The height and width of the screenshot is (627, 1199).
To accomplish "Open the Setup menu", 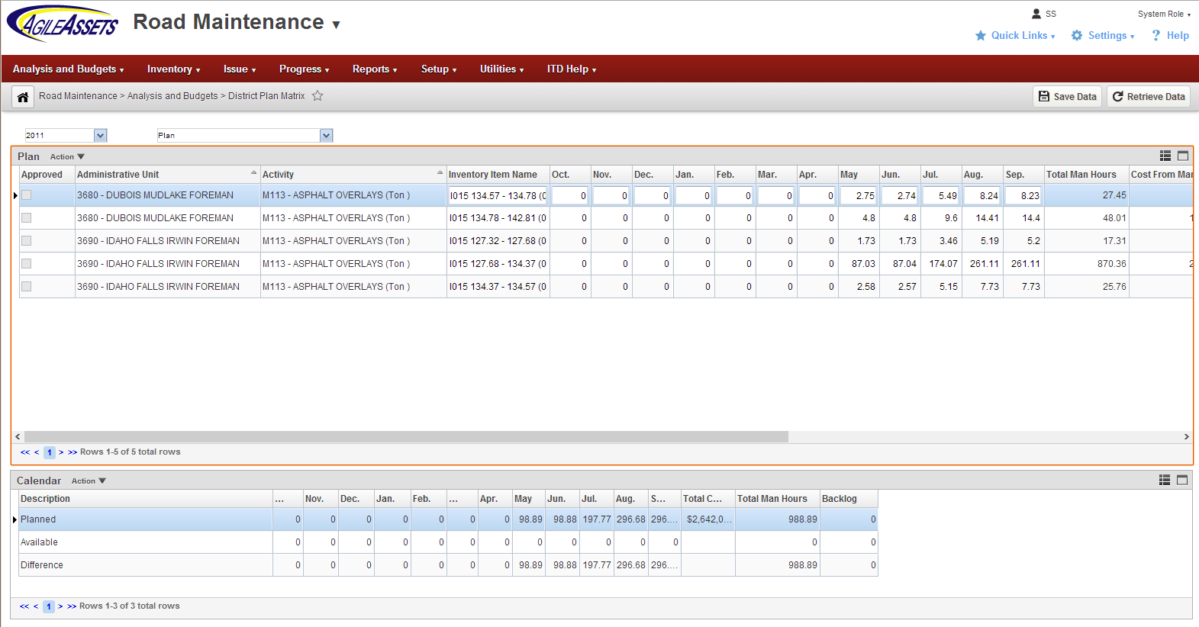I will click(x=439, y=69).
